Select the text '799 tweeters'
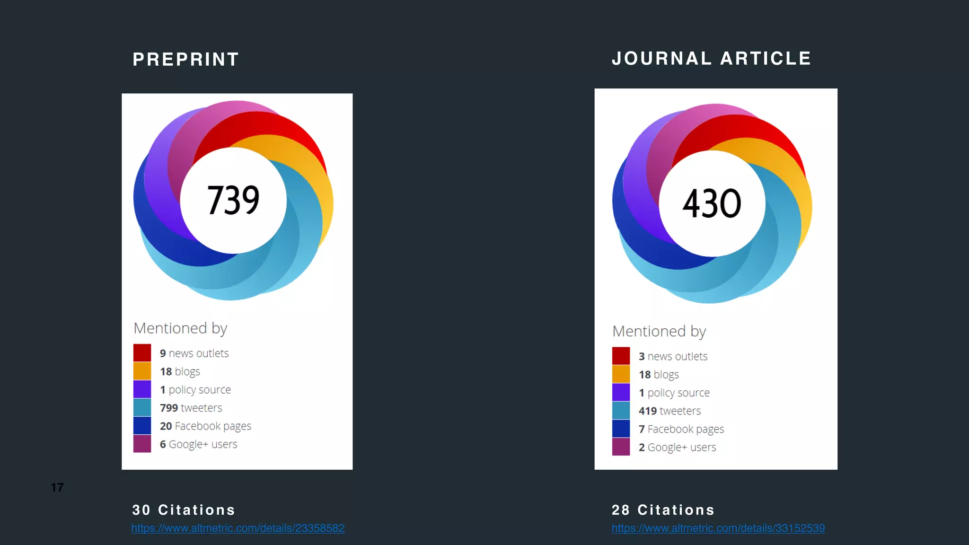Image resolution: width=969 pixels, height=545 pixels. tap(191, 408)
